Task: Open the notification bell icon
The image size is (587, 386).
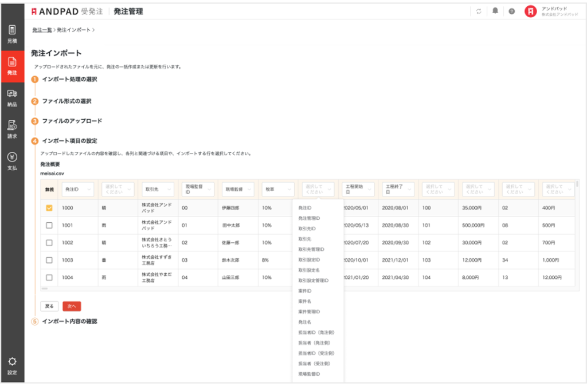Action: click(x=495, y=10)
